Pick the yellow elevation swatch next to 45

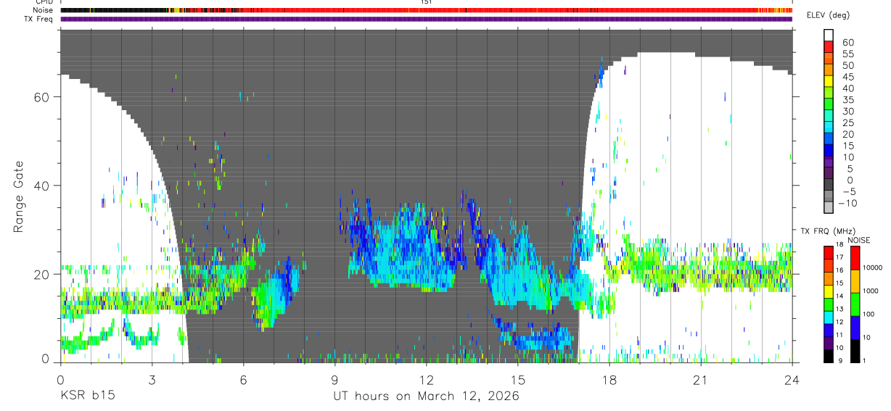(829, 80)
